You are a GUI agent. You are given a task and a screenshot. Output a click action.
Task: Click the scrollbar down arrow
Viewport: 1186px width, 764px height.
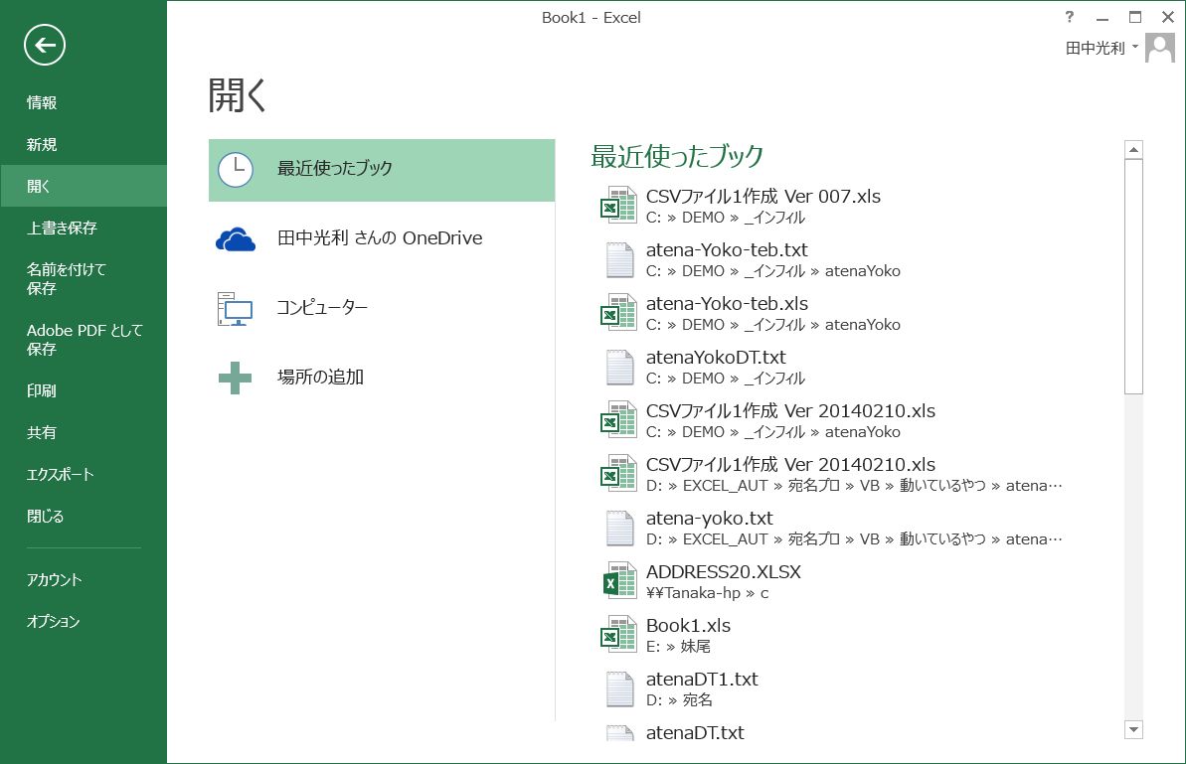1133,730
